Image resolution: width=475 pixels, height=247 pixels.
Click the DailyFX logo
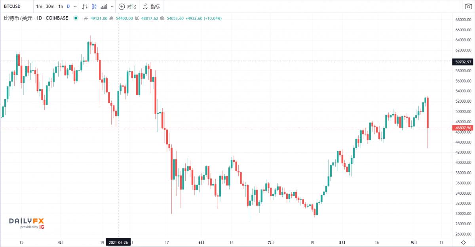coord(27,222)
